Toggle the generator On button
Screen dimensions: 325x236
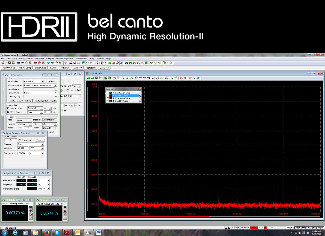pyautogui.click(x=11, y=140)
